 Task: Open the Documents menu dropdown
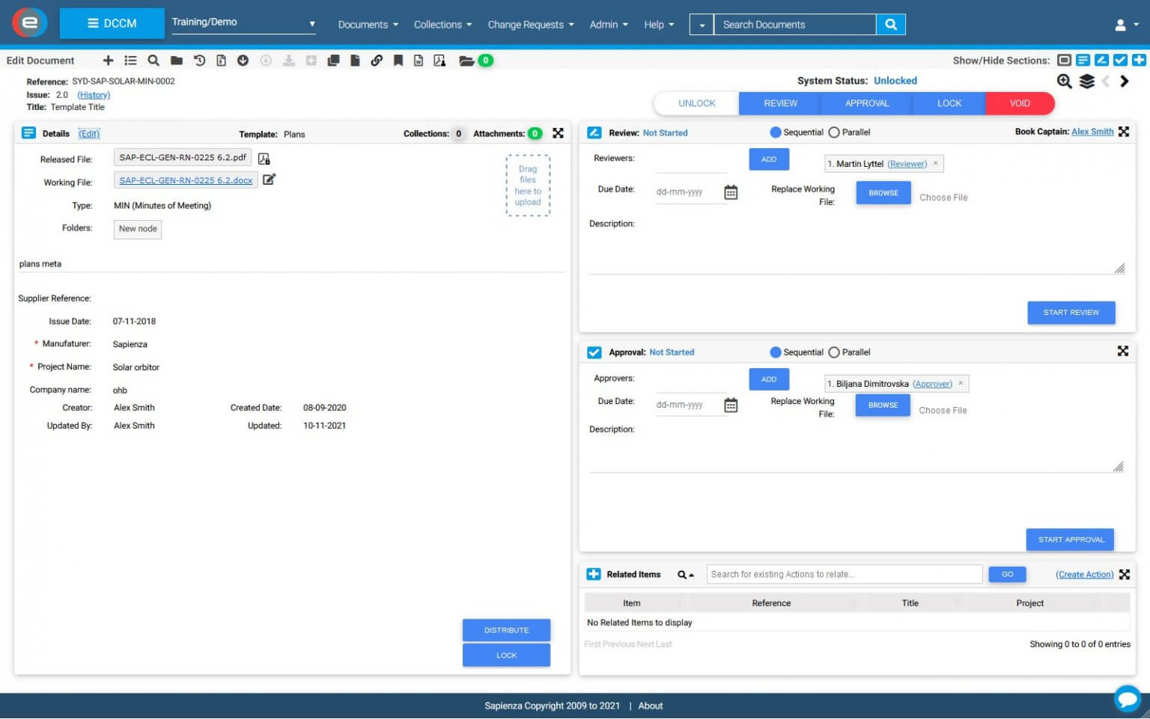click(368, 24)
